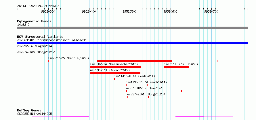
Task: Click the gray 14q32.2 cytoband bar
Action: (132, 28)
